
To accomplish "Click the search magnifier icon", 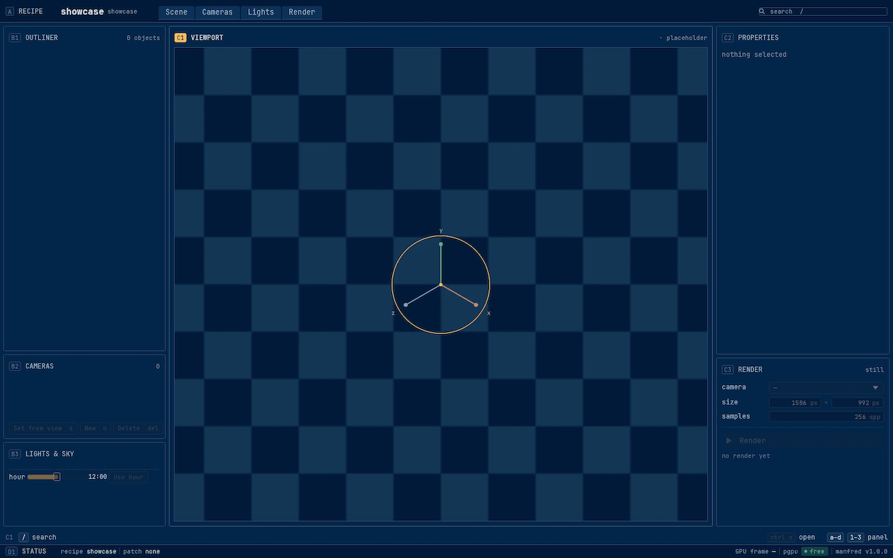I will [763, 12].
